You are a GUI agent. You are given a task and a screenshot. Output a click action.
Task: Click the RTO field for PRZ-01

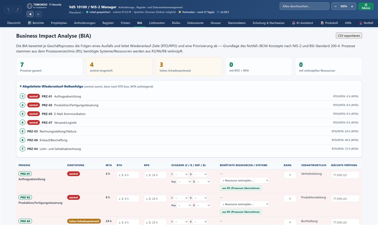coord(128,175)
